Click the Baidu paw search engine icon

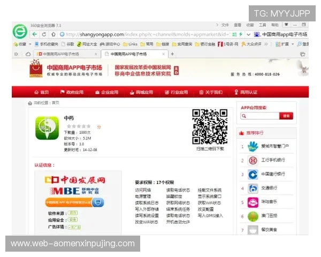coord(257,34)
